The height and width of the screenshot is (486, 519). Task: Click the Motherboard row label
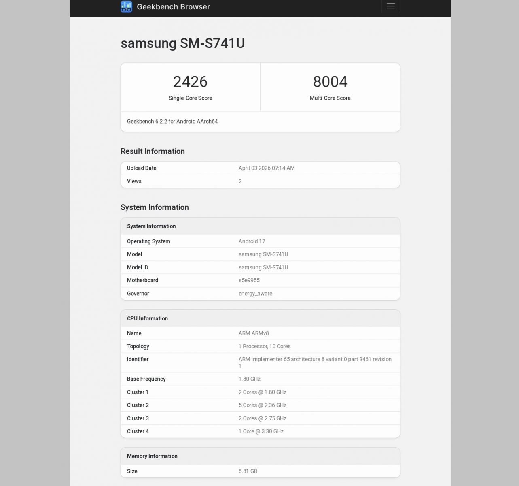point(142,280)
